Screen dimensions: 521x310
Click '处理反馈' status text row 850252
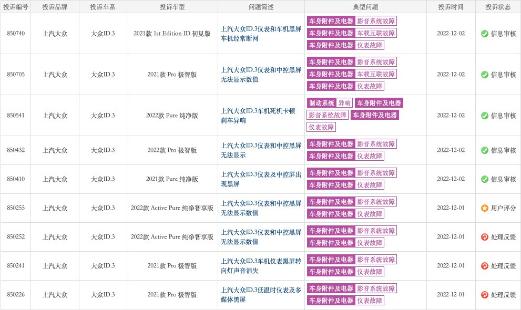coord(504,237)
